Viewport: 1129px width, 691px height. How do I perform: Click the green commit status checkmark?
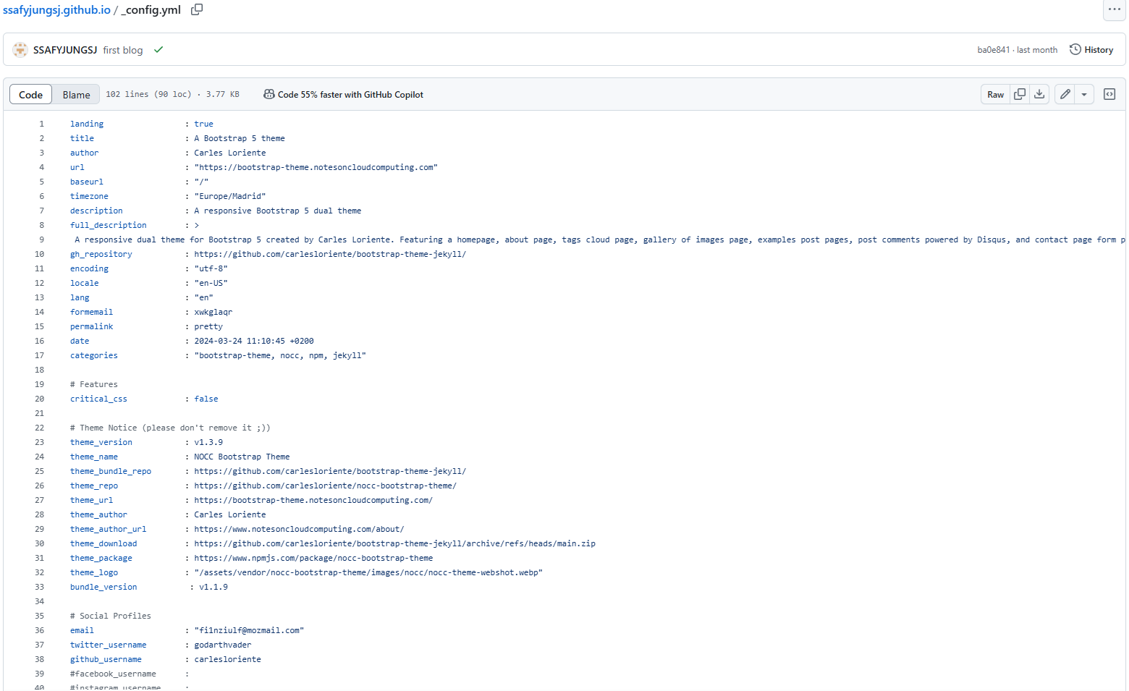pos(158,50)
